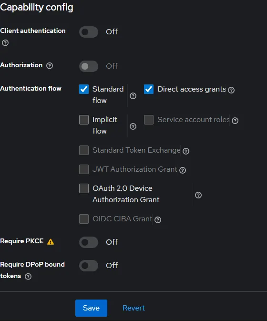Click the Authorization label text

point(21,65)
